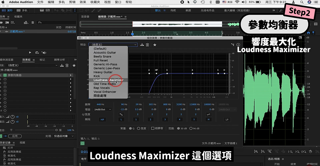This screenshot has width=320, height=166.
Task: Select the Time Selection tool (I-beam)
Action: (x=75, y=10)
